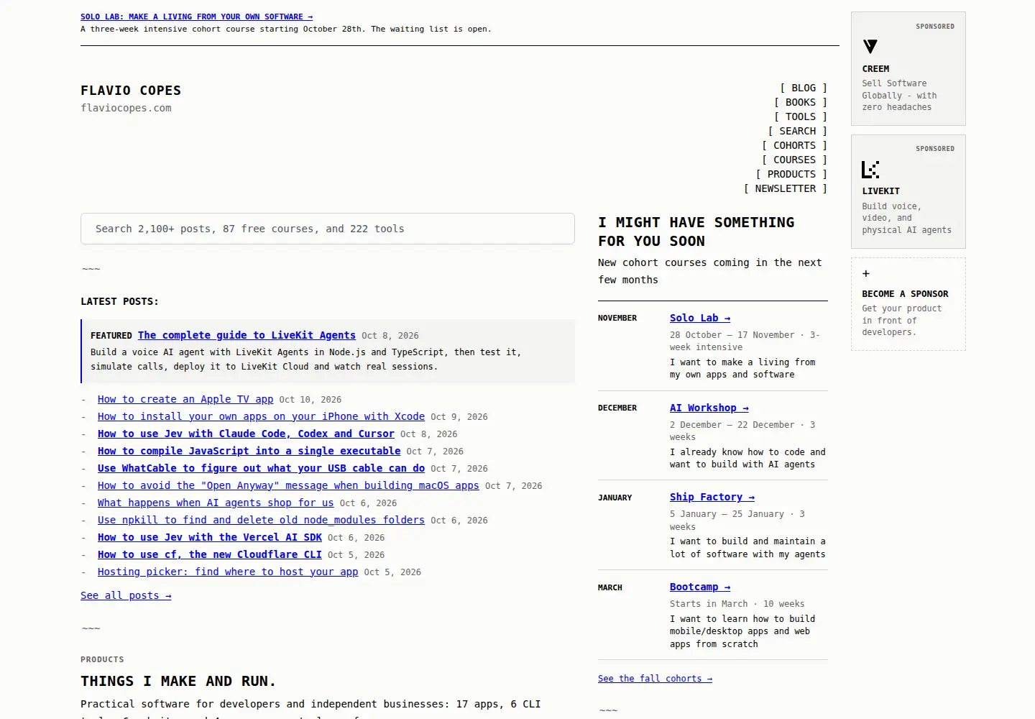
Task: Open the Solo Lab cohort link for November
Action: [x=700, y=318]
